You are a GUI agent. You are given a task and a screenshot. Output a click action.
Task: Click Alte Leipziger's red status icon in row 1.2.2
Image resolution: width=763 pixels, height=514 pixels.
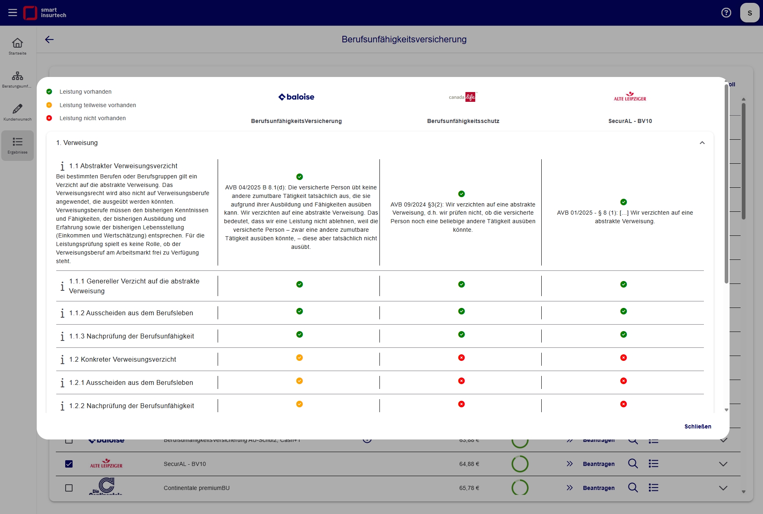pos(624,404)
